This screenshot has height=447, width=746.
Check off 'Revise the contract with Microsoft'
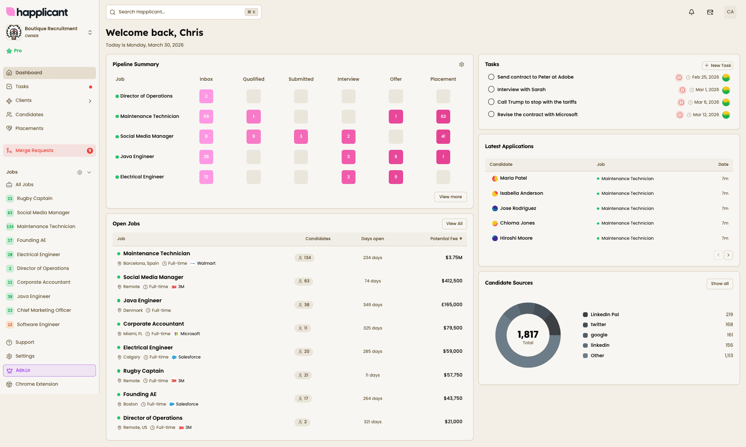(x=491, y=114)
